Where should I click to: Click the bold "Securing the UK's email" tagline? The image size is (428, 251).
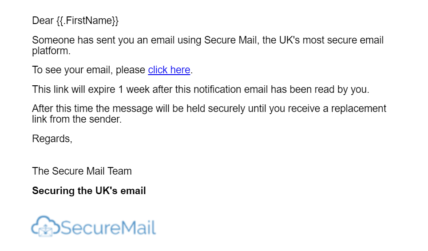point(89,191)
